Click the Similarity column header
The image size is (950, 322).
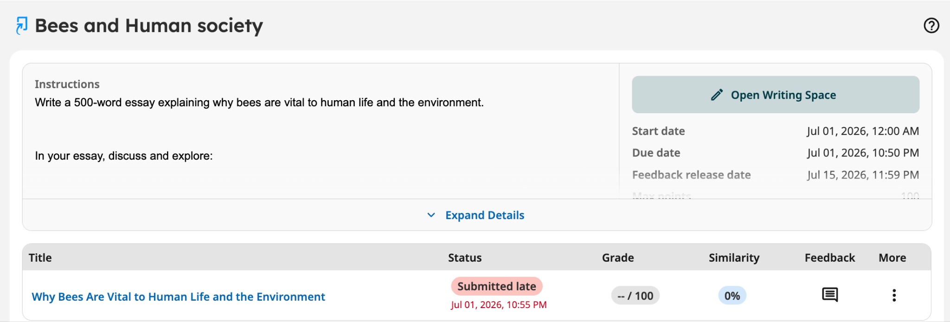click(734, 258)
